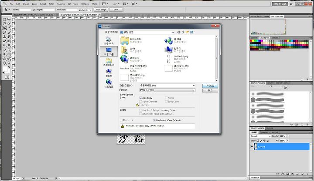Image resolution: width=314 pixels, height=181 pixels.
Task: Hide Layer 1 with eye icon
Action: [252, 147]
